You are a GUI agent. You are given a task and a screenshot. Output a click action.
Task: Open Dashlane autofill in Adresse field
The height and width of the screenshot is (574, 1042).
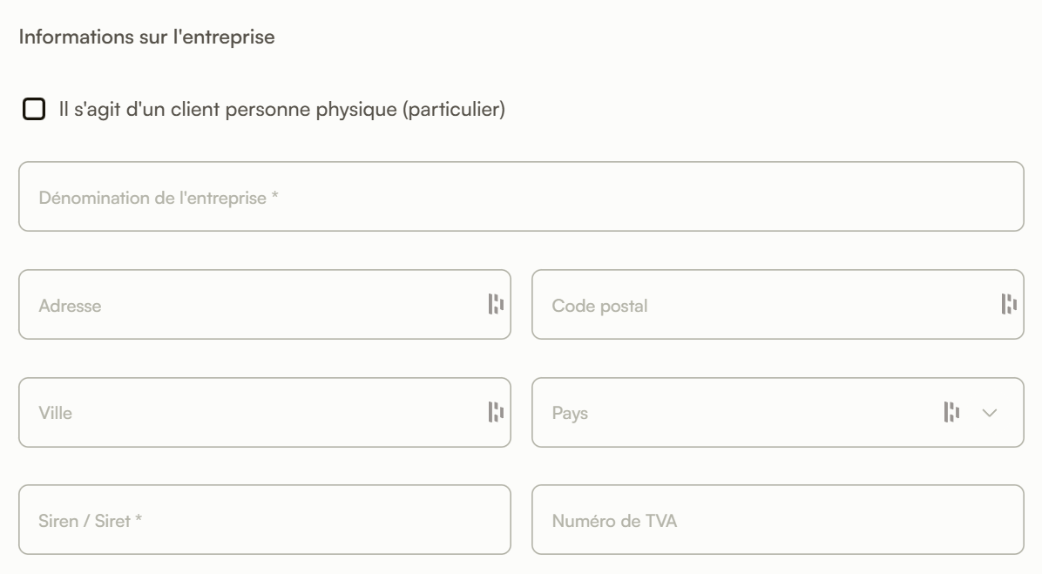(496, 304)
